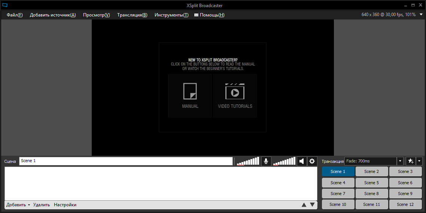Switch to Scene 5
The image size is (426, 213).
coord(372,183)
